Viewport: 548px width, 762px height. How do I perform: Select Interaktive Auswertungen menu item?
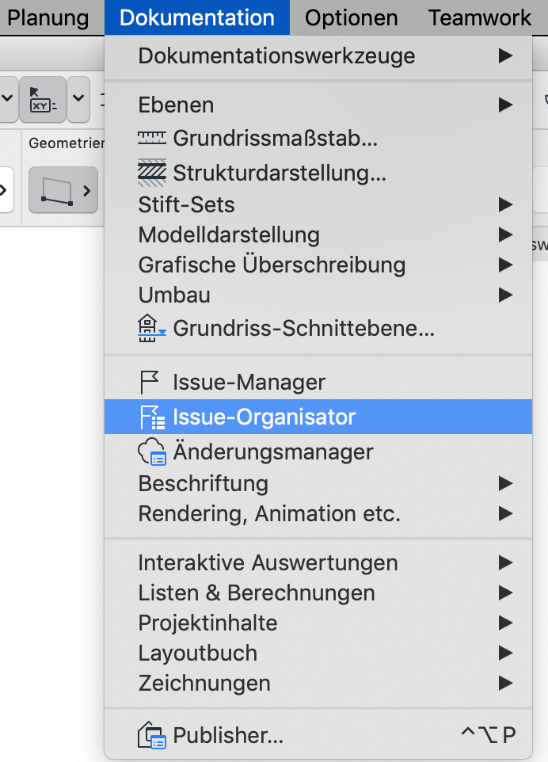(x=268, y=563)
